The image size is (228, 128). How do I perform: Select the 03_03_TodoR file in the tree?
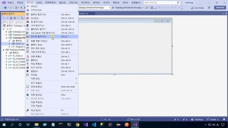(x=19, y=68)
